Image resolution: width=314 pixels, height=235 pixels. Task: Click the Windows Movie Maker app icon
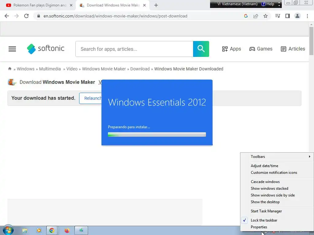tap(12, 82)
